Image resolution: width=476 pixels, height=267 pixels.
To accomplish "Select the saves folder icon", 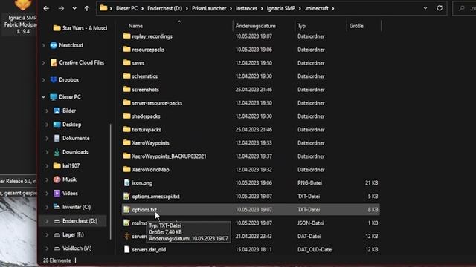I will tap(127, 62).
